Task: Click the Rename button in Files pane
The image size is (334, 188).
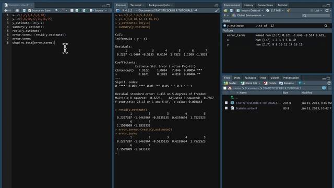Action: (287, 83)
